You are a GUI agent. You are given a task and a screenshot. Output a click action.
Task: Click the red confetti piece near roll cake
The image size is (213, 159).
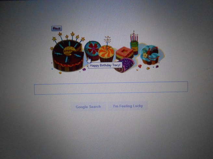(x=140, y=66)
